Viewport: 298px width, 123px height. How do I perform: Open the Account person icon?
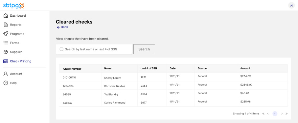[6, 74]
